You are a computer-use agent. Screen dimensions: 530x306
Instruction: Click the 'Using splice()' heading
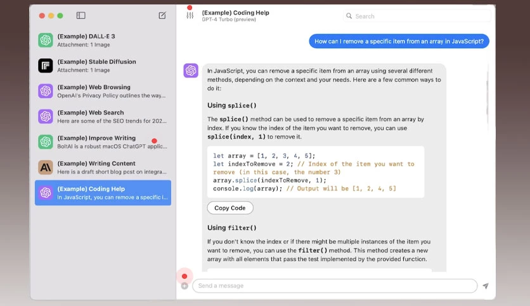tap(232, 105)
